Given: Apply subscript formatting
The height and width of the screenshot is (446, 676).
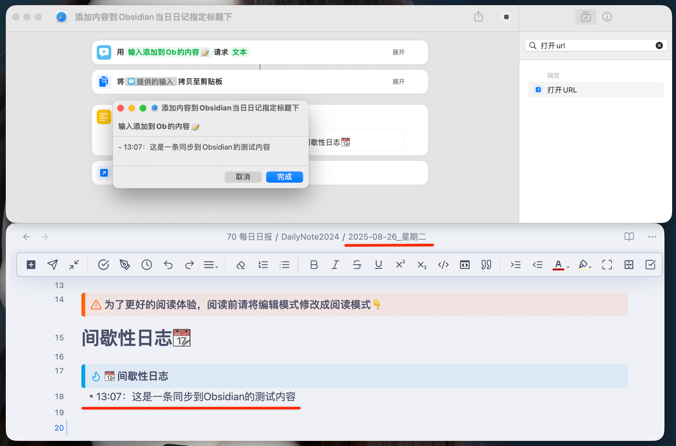Looking at the screenshot, I should point(422,265).
